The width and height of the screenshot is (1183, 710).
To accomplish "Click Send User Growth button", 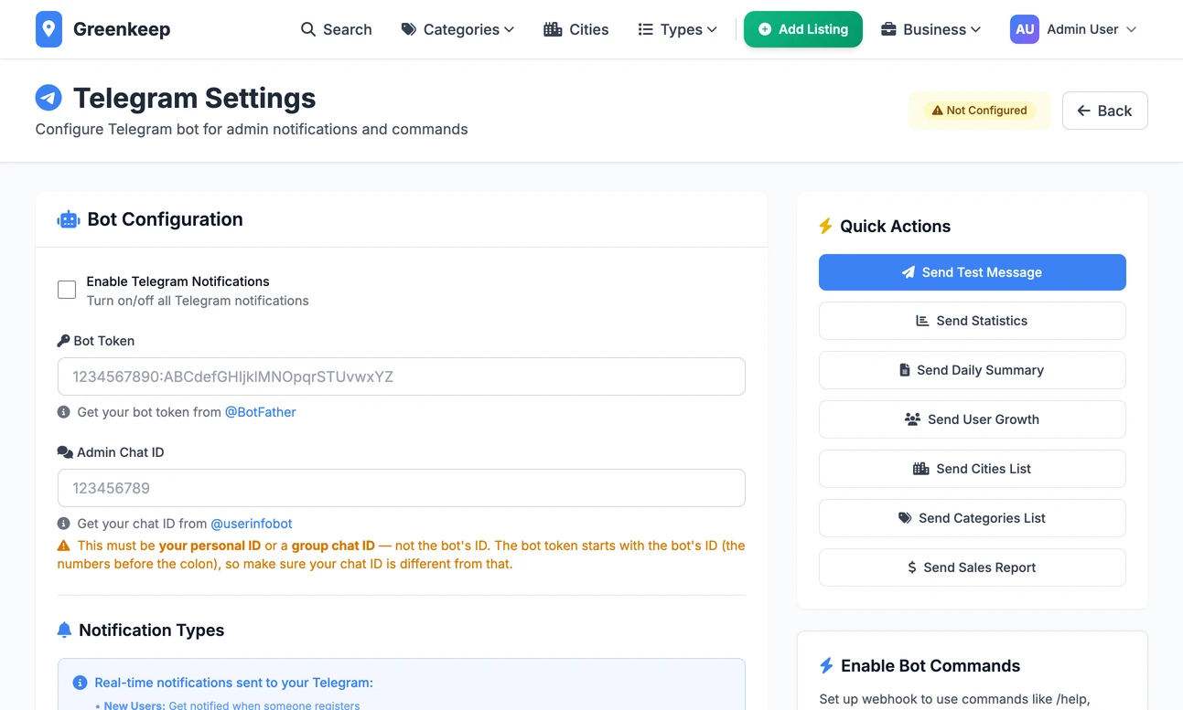I will (x=973, y=419).
